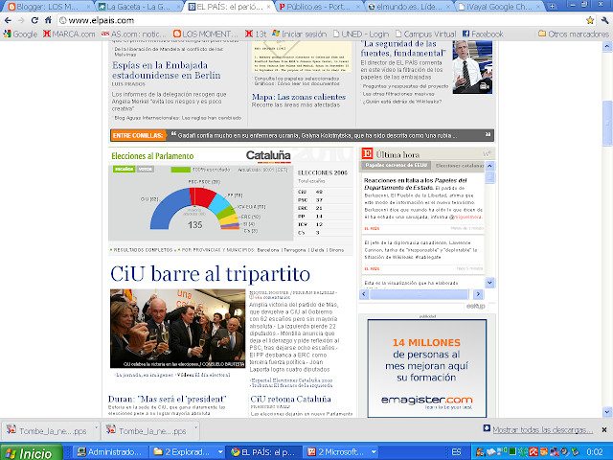Open the AS.com bookmark
This screenshot has width=613, height=460.
pyautogui.click(x=134, y=34)
